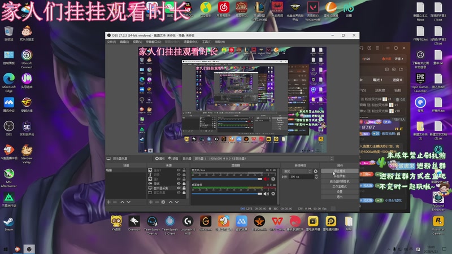Move scene down with arrow icon
This screenshot has width=452, height=254.
point(129,202)
